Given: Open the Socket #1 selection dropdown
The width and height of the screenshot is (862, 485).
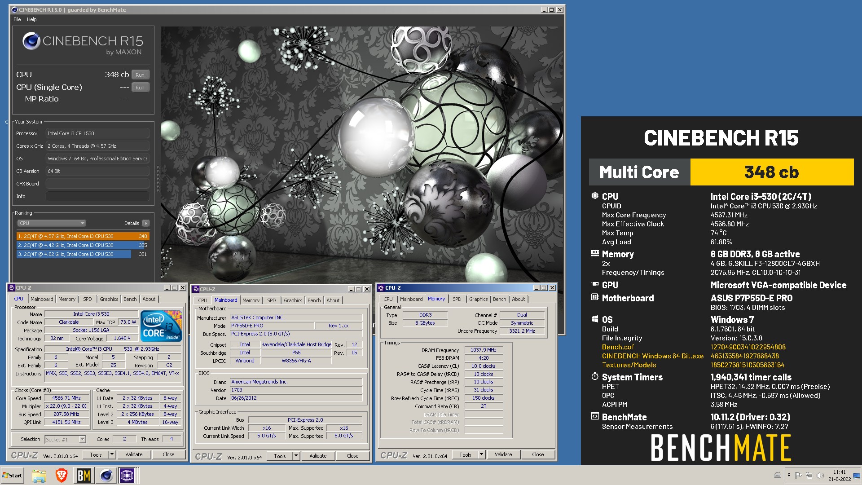Looking at the screenshot, I should click(x=66, y=439).
